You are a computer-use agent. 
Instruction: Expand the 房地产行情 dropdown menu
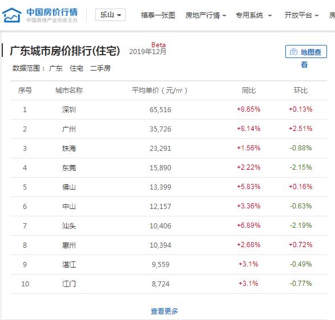tap(205, 15)
